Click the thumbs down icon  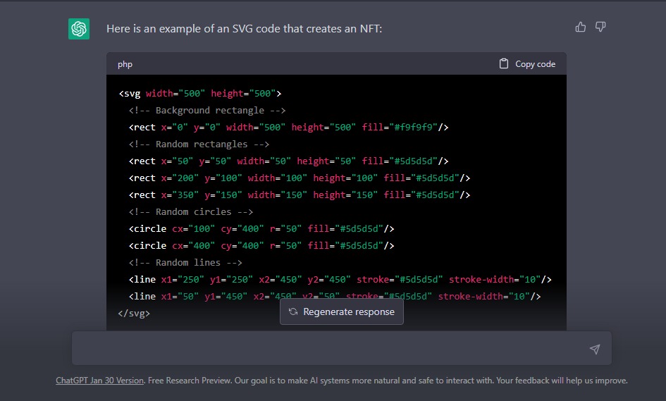tap(600, 27)
